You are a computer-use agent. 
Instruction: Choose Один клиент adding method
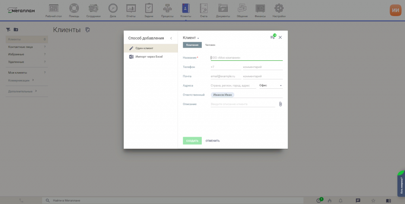click(x=144, y=48)
